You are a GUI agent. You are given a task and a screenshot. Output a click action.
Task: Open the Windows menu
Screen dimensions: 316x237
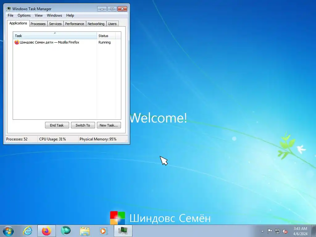pyautogui.click(x=54, y=15)
